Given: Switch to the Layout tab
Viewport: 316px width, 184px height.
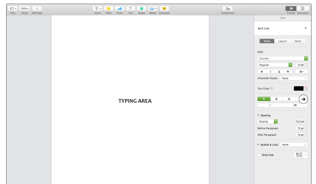Looking at the screenshot, I should (282, 41).
